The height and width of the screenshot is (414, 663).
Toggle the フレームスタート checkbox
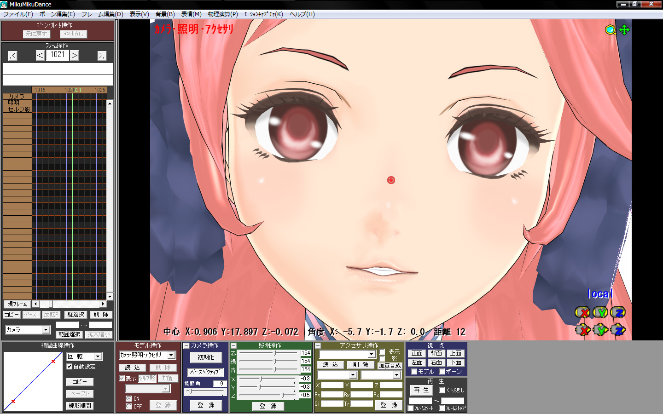pos(411,408)
